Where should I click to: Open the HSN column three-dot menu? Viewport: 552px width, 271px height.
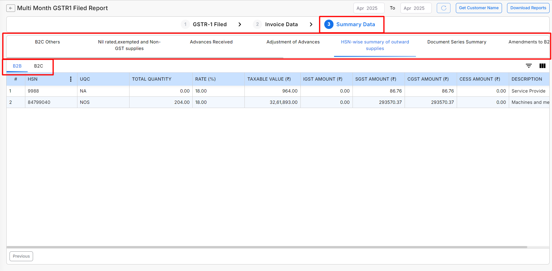pyautogui.click(x=71, y=79)
